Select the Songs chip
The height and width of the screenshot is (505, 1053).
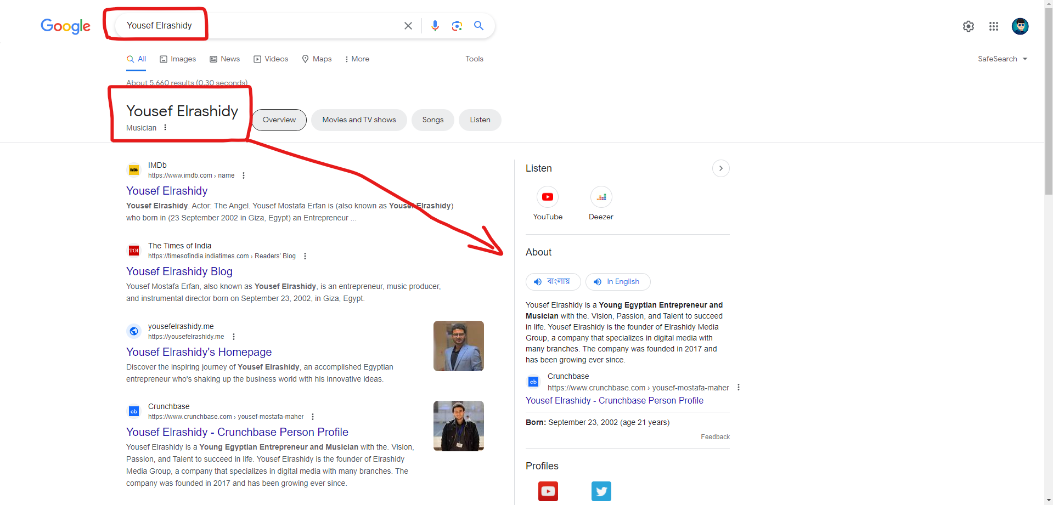[433, 120]
